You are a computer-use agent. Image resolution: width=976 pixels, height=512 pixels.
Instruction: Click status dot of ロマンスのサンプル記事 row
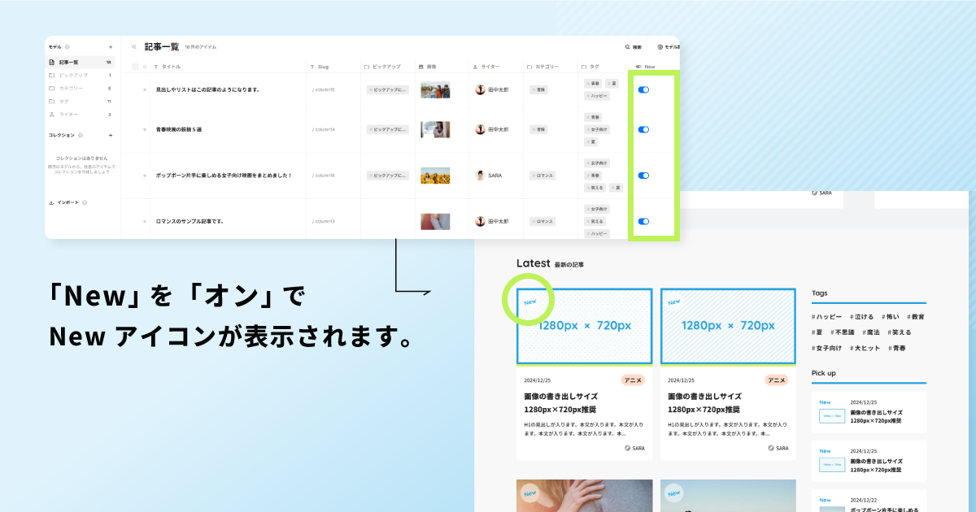pos(145,221)
